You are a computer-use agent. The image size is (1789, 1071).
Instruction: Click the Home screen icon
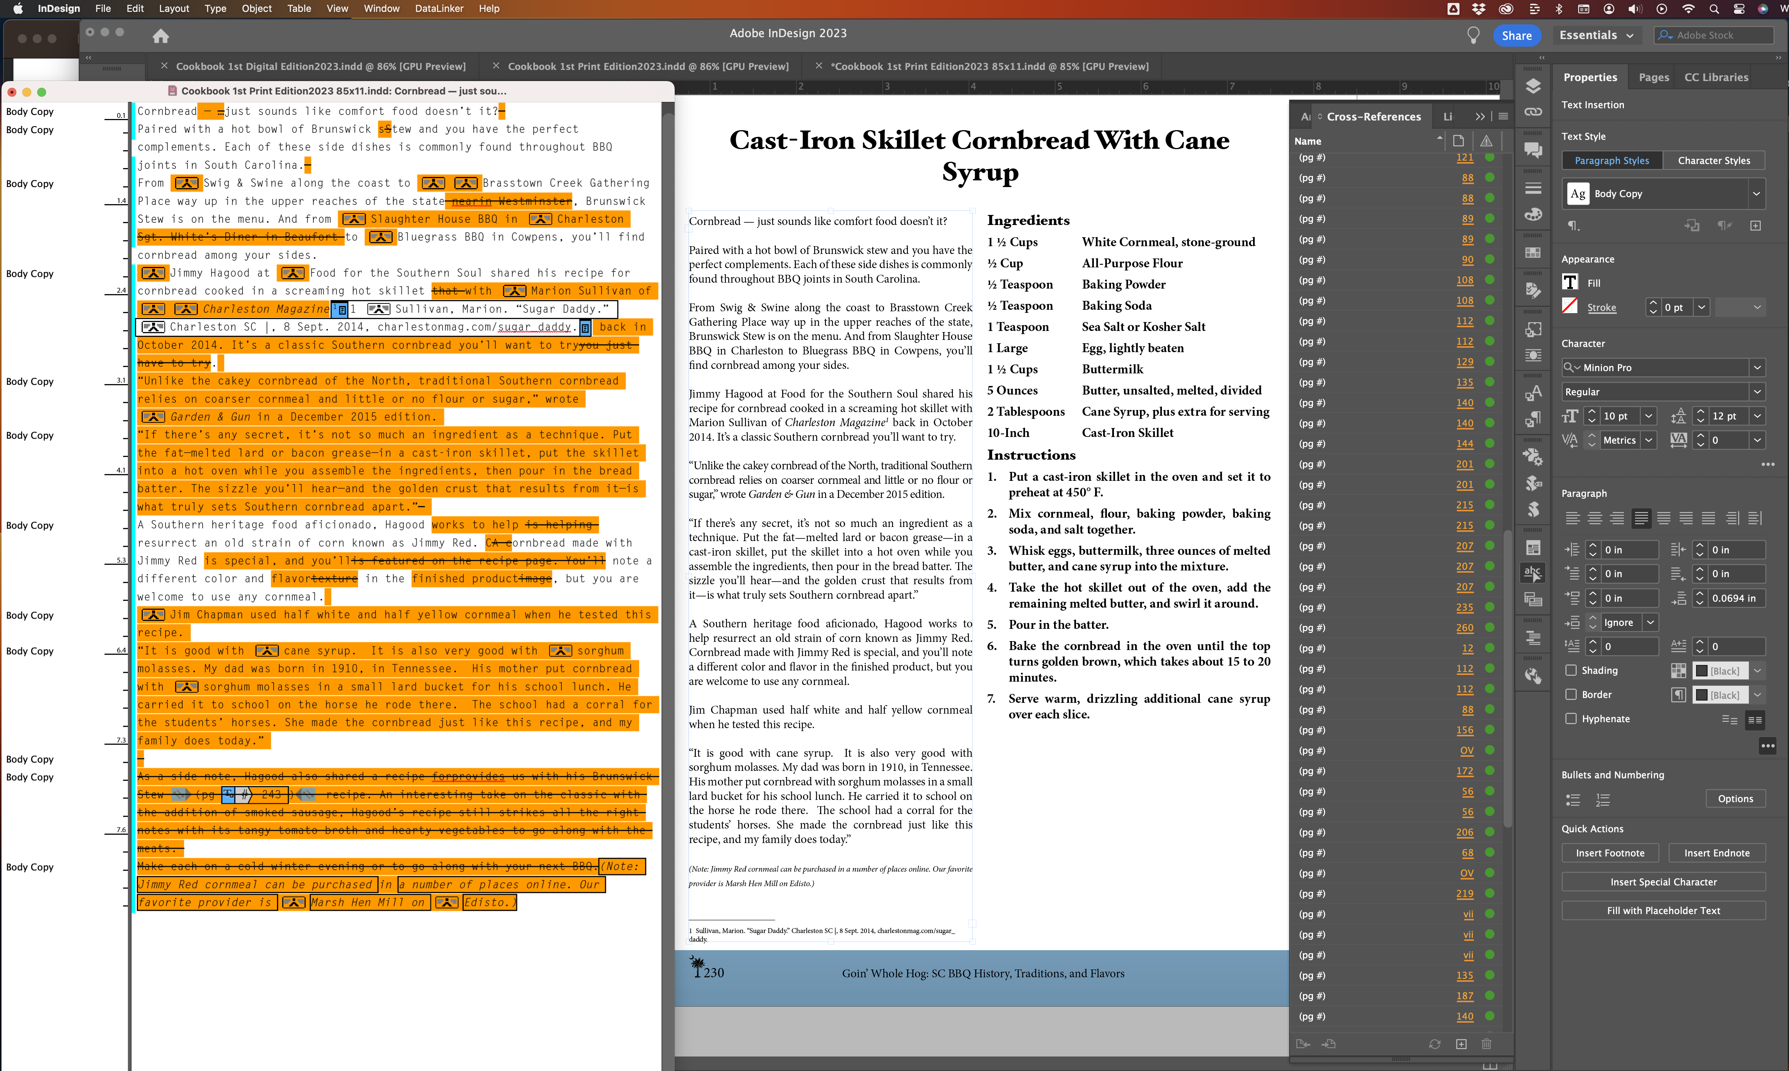click(160, 35)
